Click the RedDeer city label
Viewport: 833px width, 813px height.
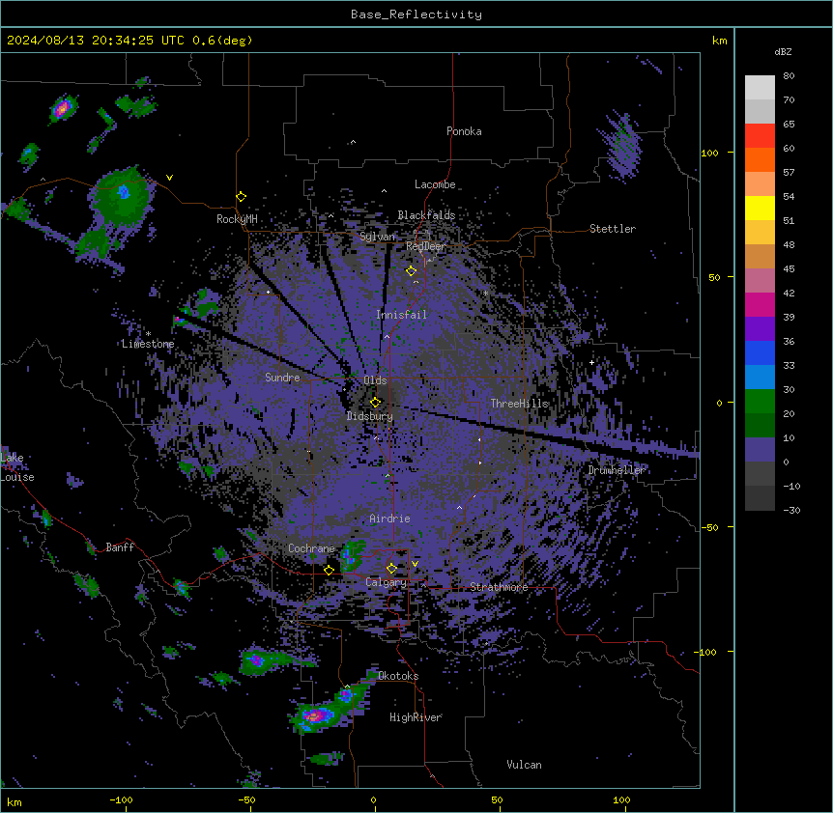tap(425, 246)
